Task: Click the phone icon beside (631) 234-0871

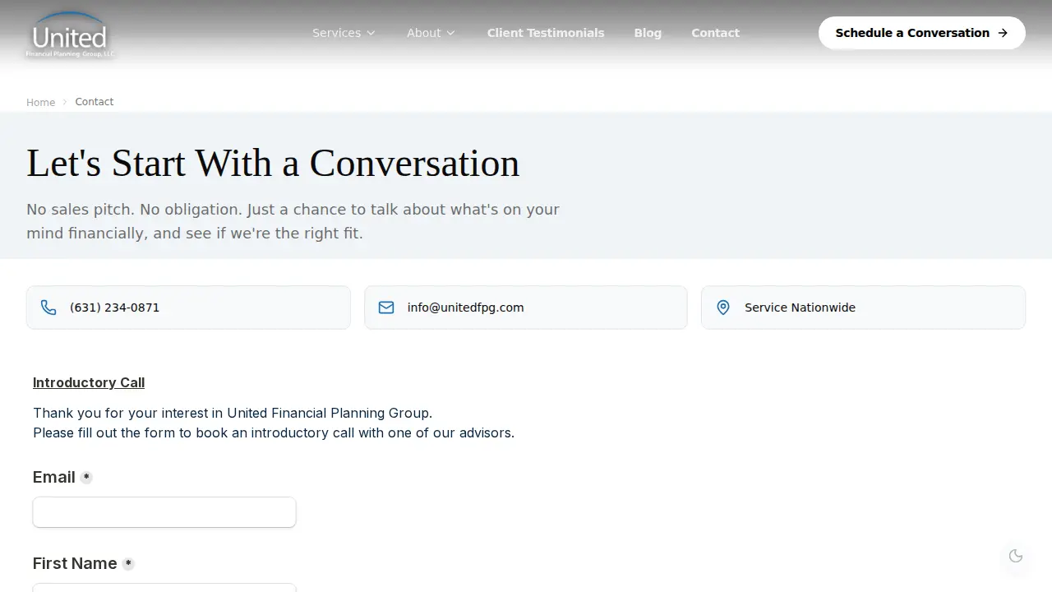Action: 48,308
